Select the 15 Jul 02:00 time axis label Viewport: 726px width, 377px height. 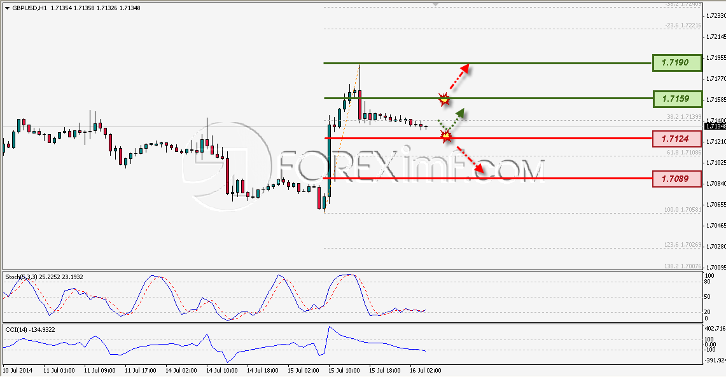pyautogui.click(x=304, y=371)
